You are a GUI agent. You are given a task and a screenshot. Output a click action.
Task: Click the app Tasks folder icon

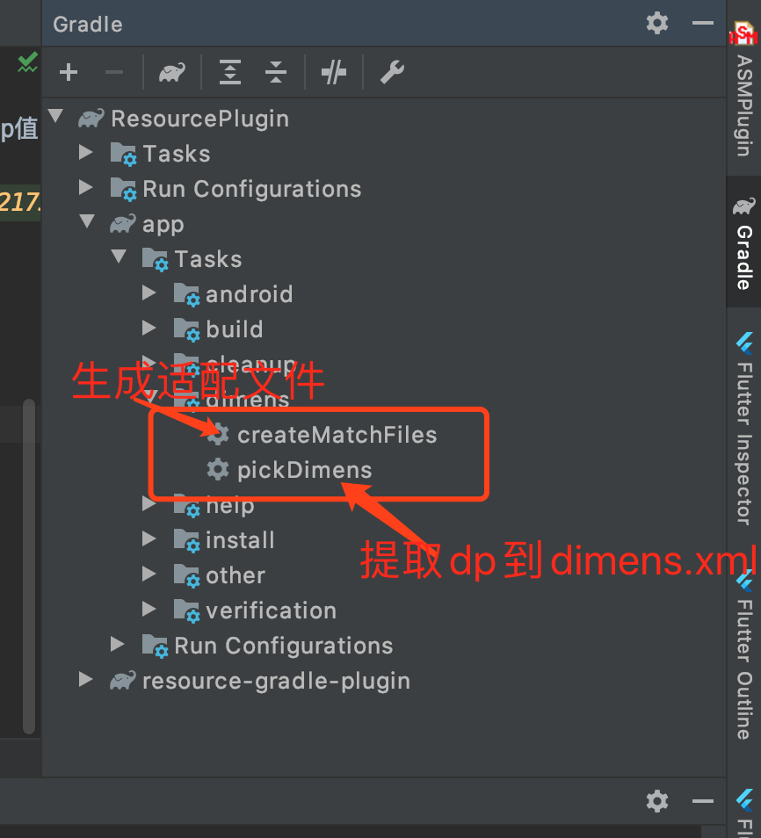(155, 260)
